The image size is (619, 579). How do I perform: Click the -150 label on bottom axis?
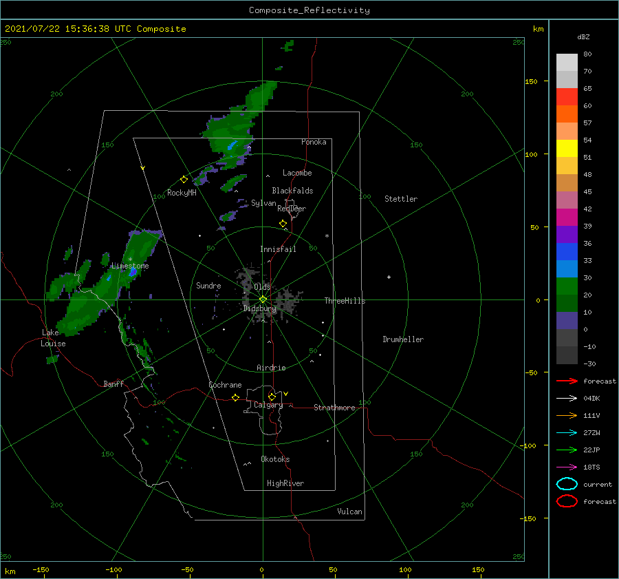click(x=41, y=569)
